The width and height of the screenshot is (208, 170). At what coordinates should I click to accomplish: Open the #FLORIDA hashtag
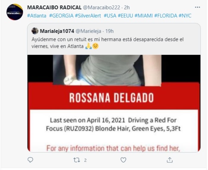point(166,16)
